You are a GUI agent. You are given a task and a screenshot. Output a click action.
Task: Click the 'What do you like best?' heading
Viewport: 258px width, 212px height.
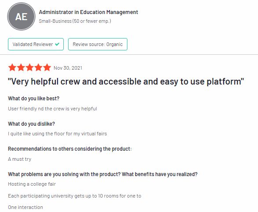pos(33,99)
